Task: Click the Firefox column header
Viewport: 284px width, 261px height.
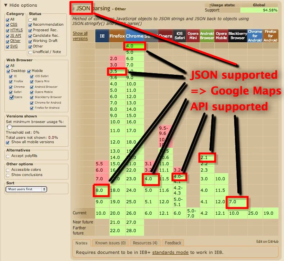Action: pyautogui.click(x=117, y=36)
